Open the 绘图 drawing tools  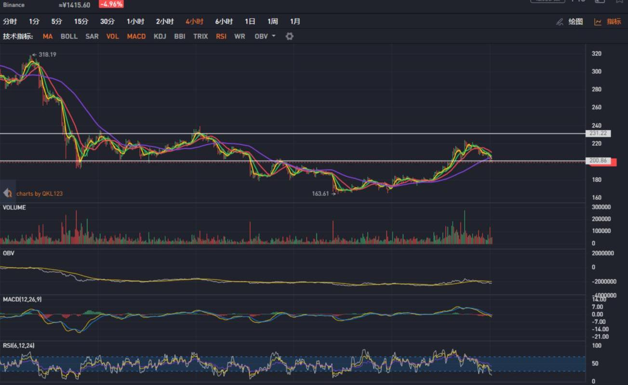tap(575, 22)
